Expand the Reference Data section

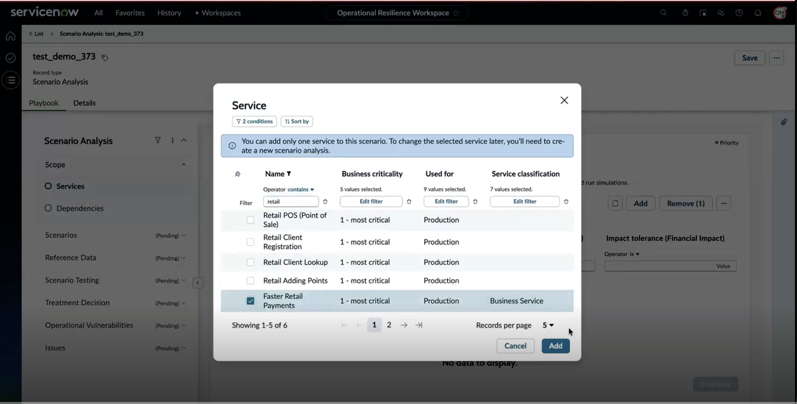(183, 258)
